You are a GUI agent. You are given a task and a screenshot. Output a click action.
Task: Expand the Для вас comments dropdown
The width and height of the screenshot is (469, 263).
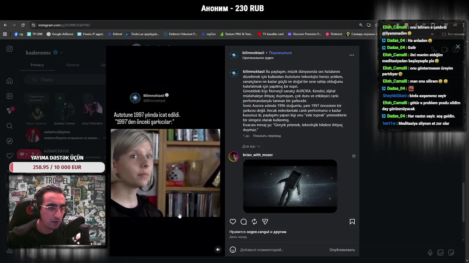[x=251, y=146]
